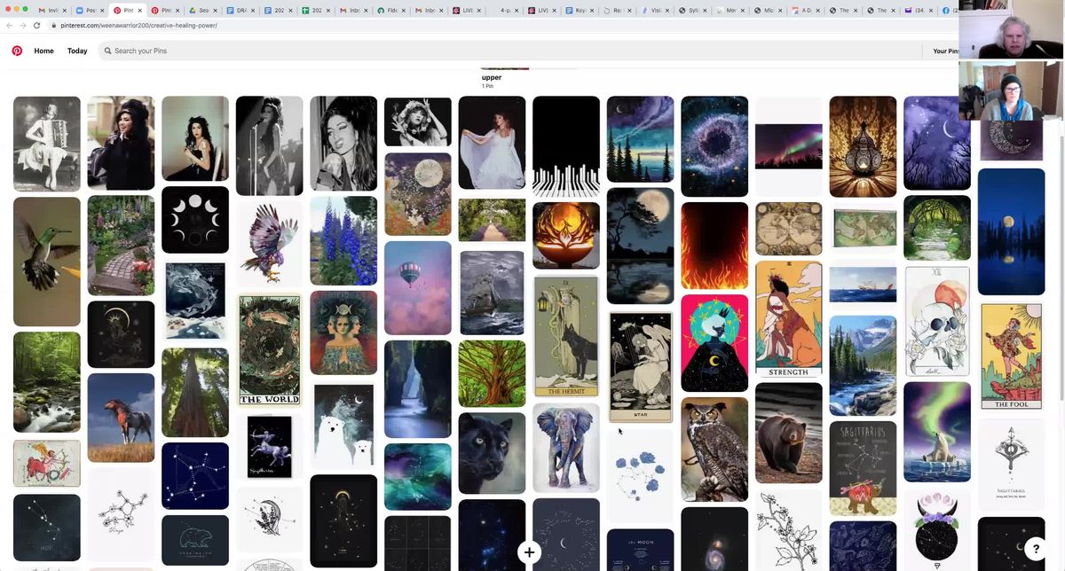The height and width of the screenshot is (571, 1065).
Task: Open the SAGITTARIUS constellation chart pin
Action: click(863, 468)
